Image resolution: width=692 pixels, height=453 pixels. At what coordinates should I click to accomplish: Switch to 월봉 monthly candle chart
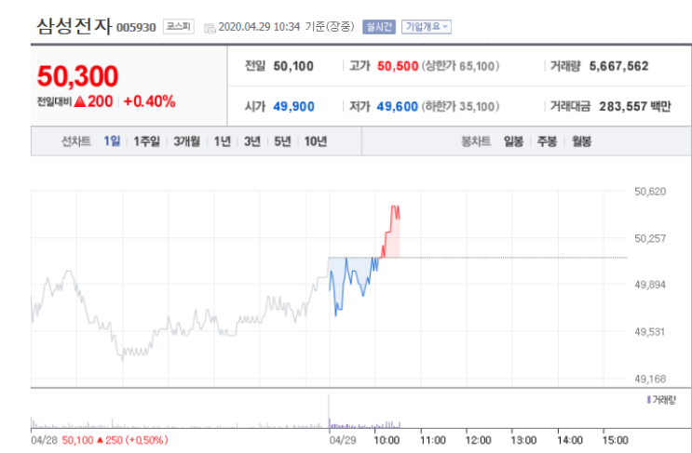581,141
